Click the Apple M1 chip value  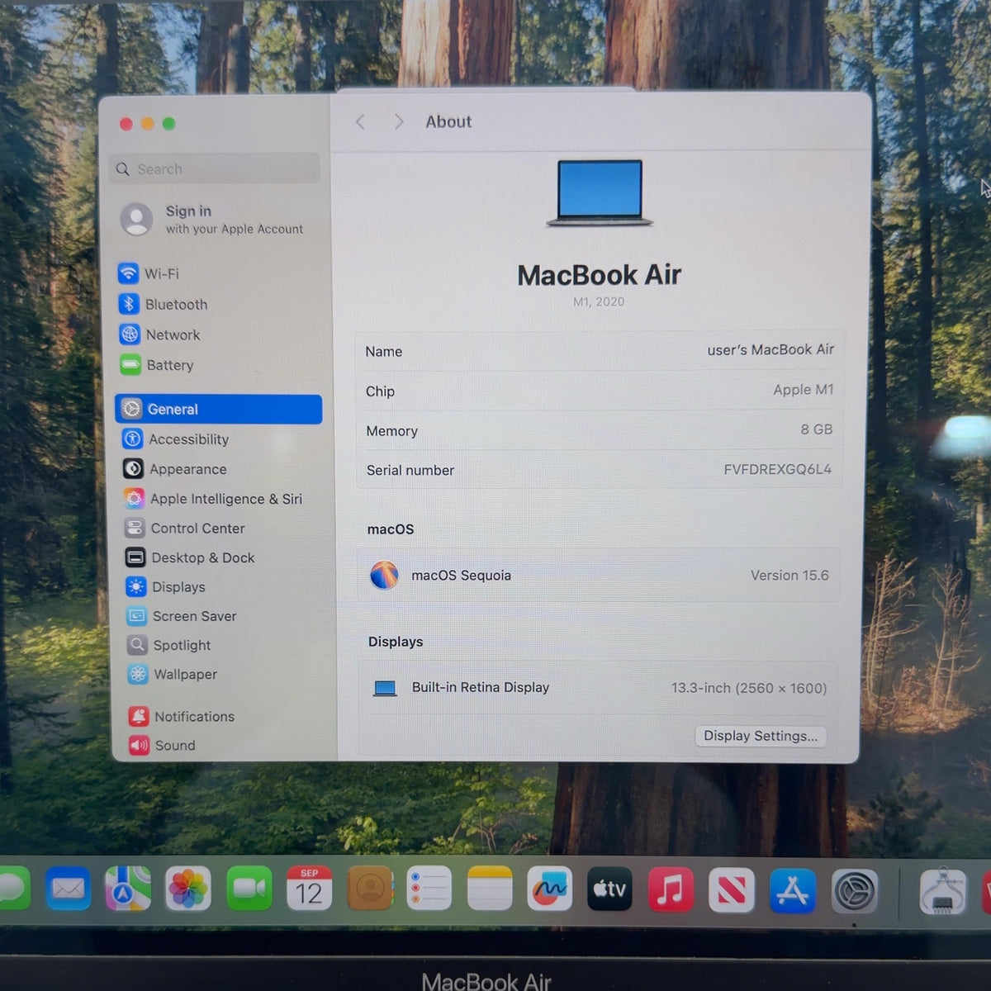point(804,390)
